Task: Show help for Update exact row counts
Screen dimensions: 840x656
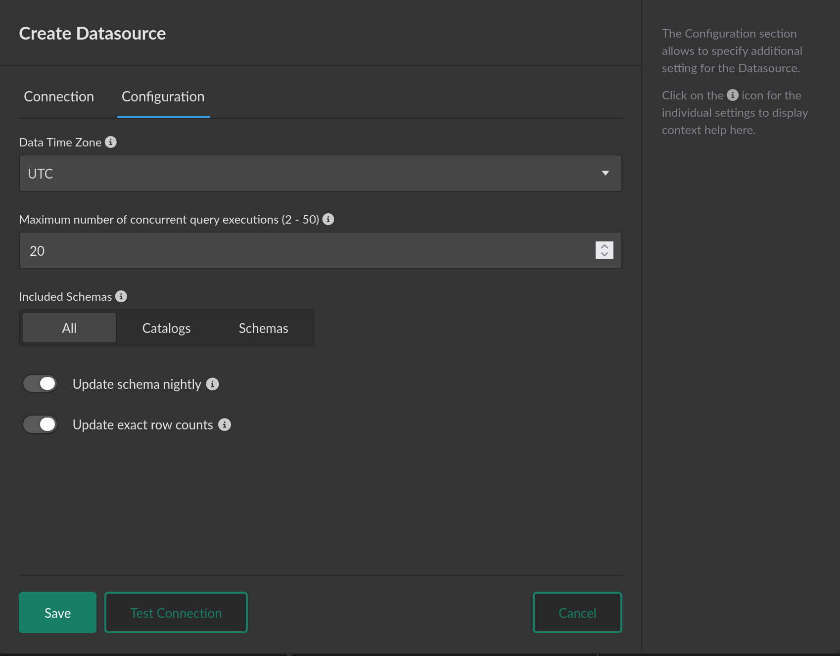Action: coord(225,424)
